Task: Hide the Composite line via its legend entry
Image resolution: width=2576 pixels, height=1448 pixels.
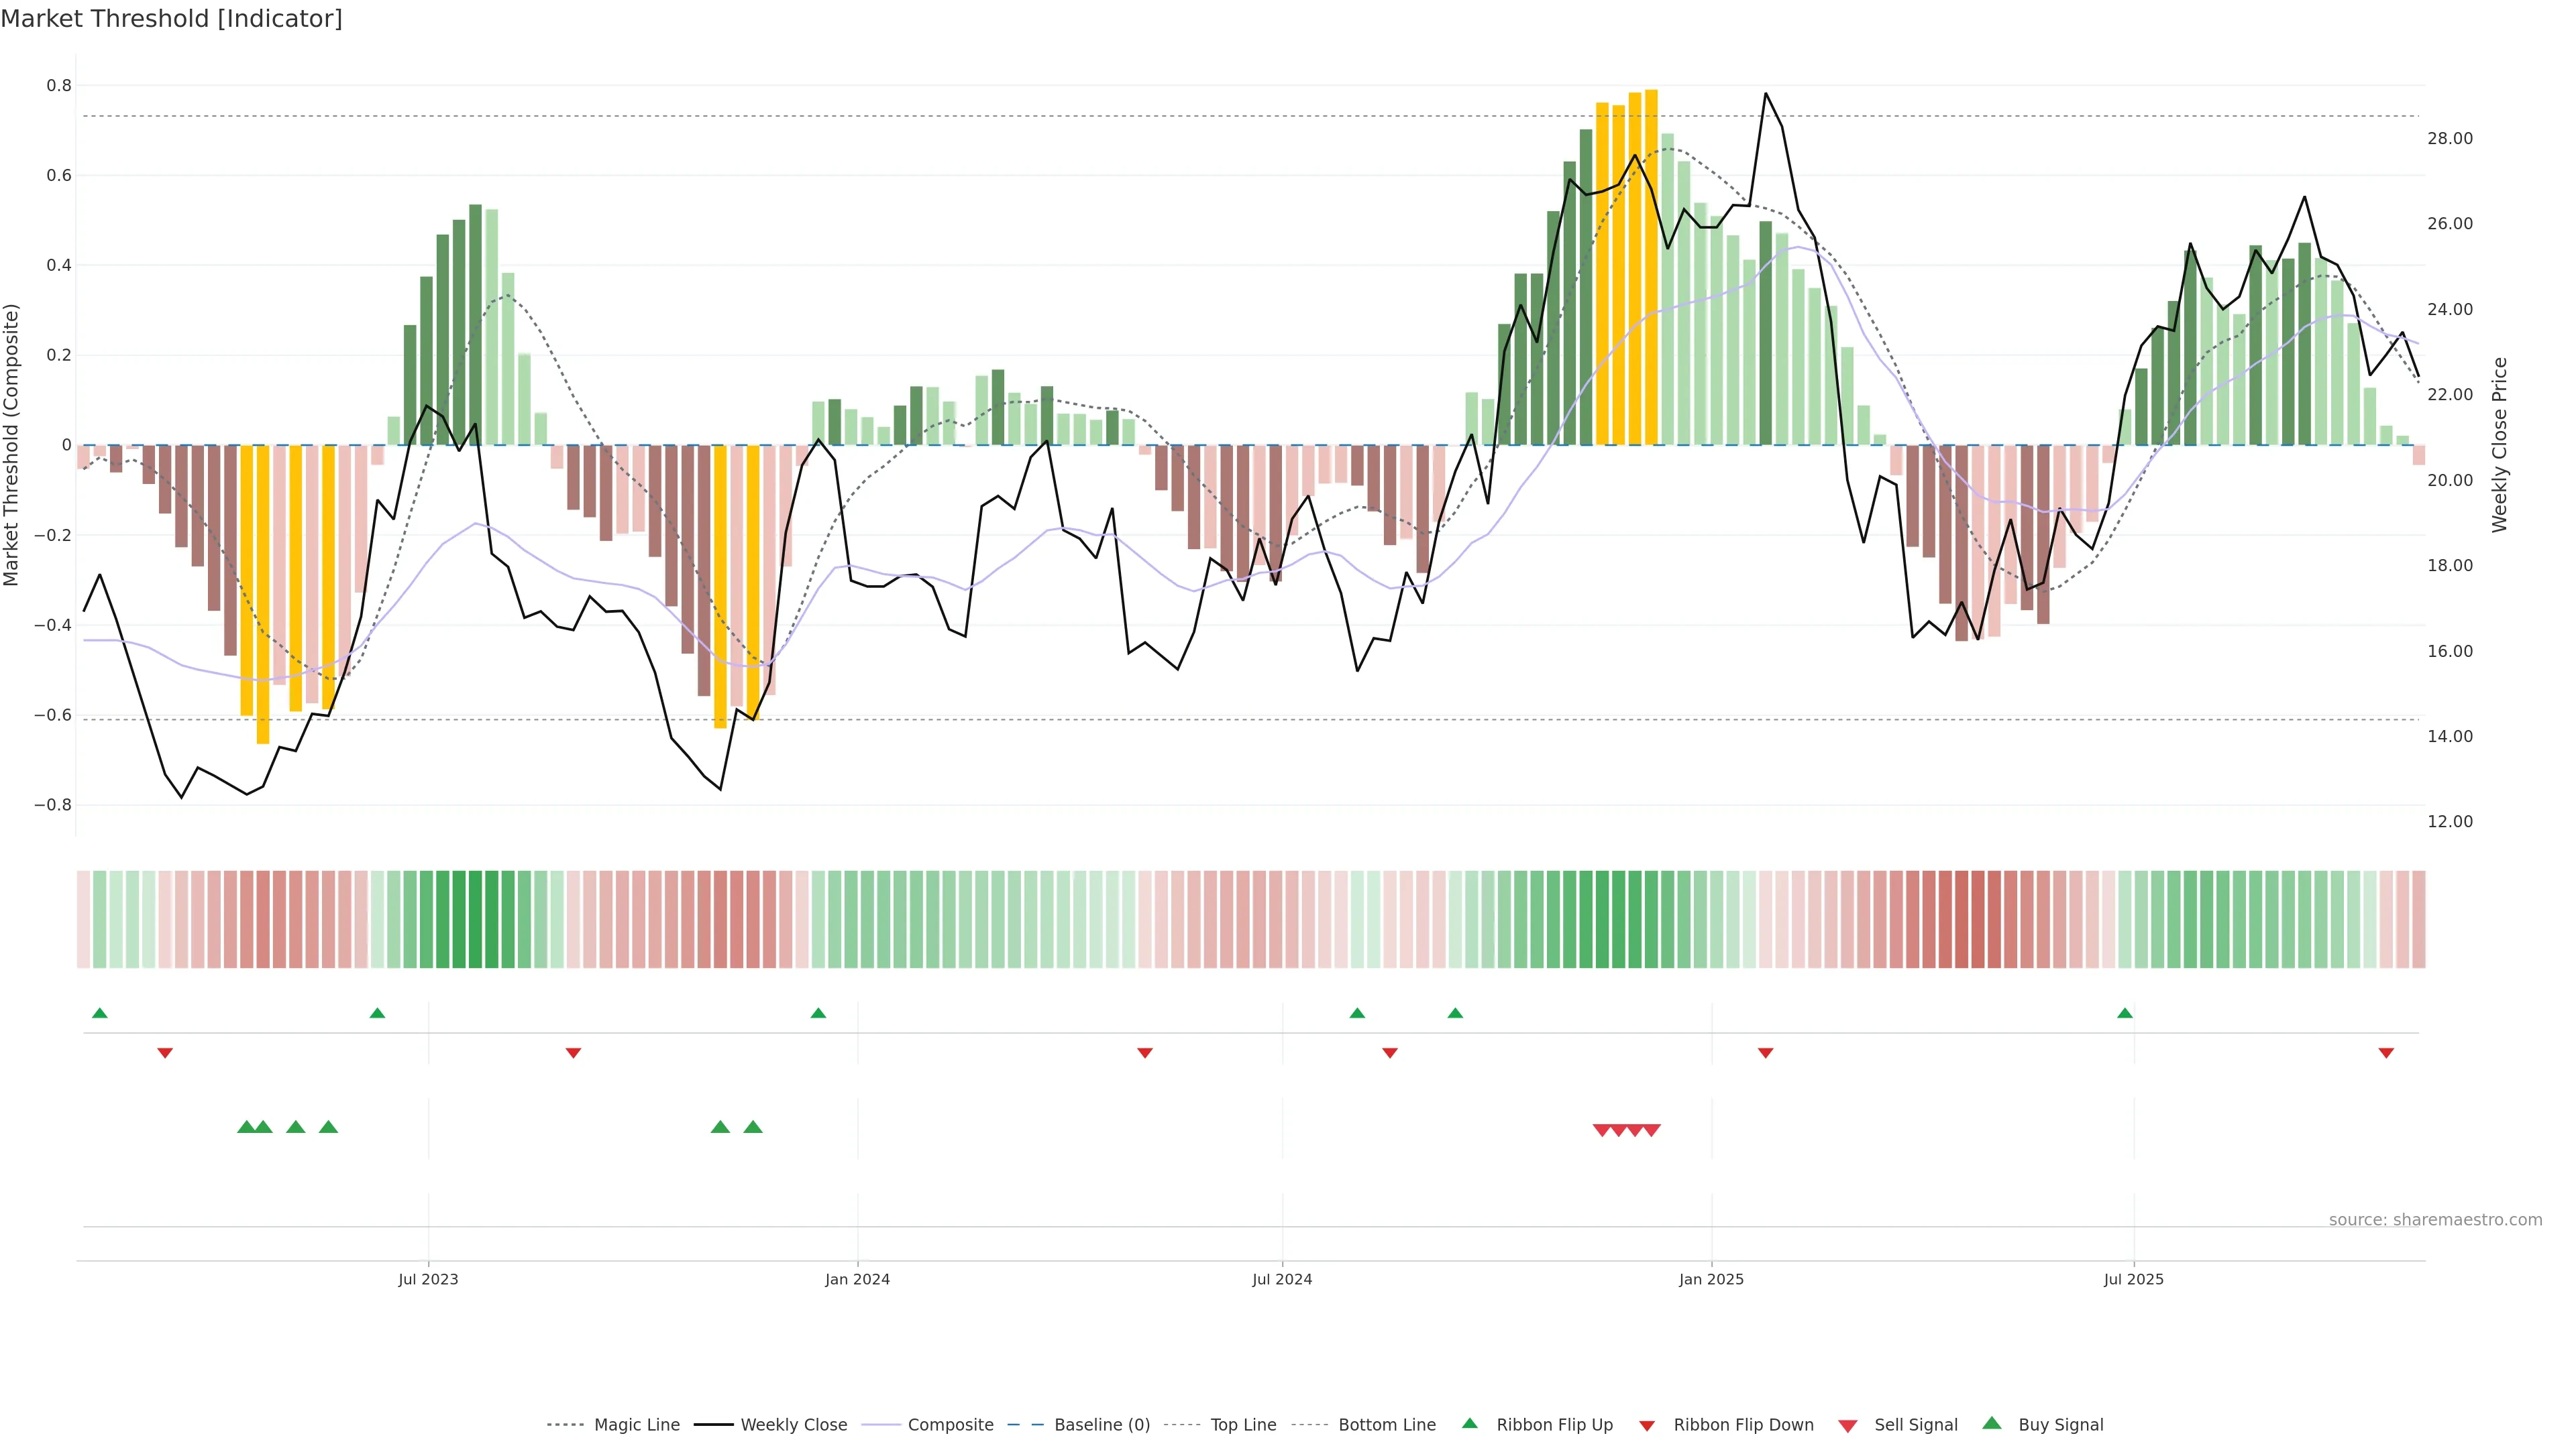Action: tap(950, 1425)
